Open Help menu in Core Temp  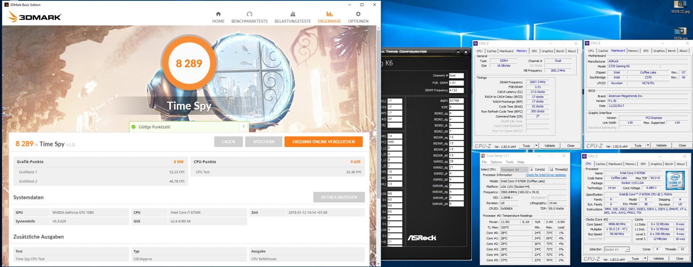pos(520,162)
